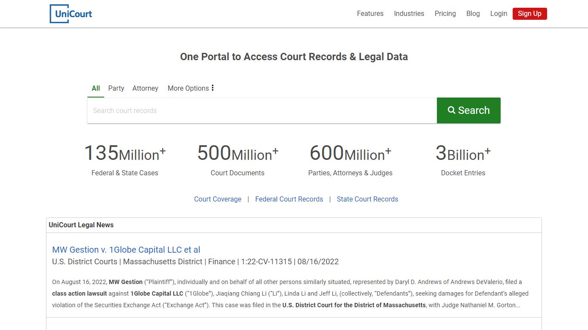Click the Massachusetts District case details line
588x330 pixels.
coord(195,262)
